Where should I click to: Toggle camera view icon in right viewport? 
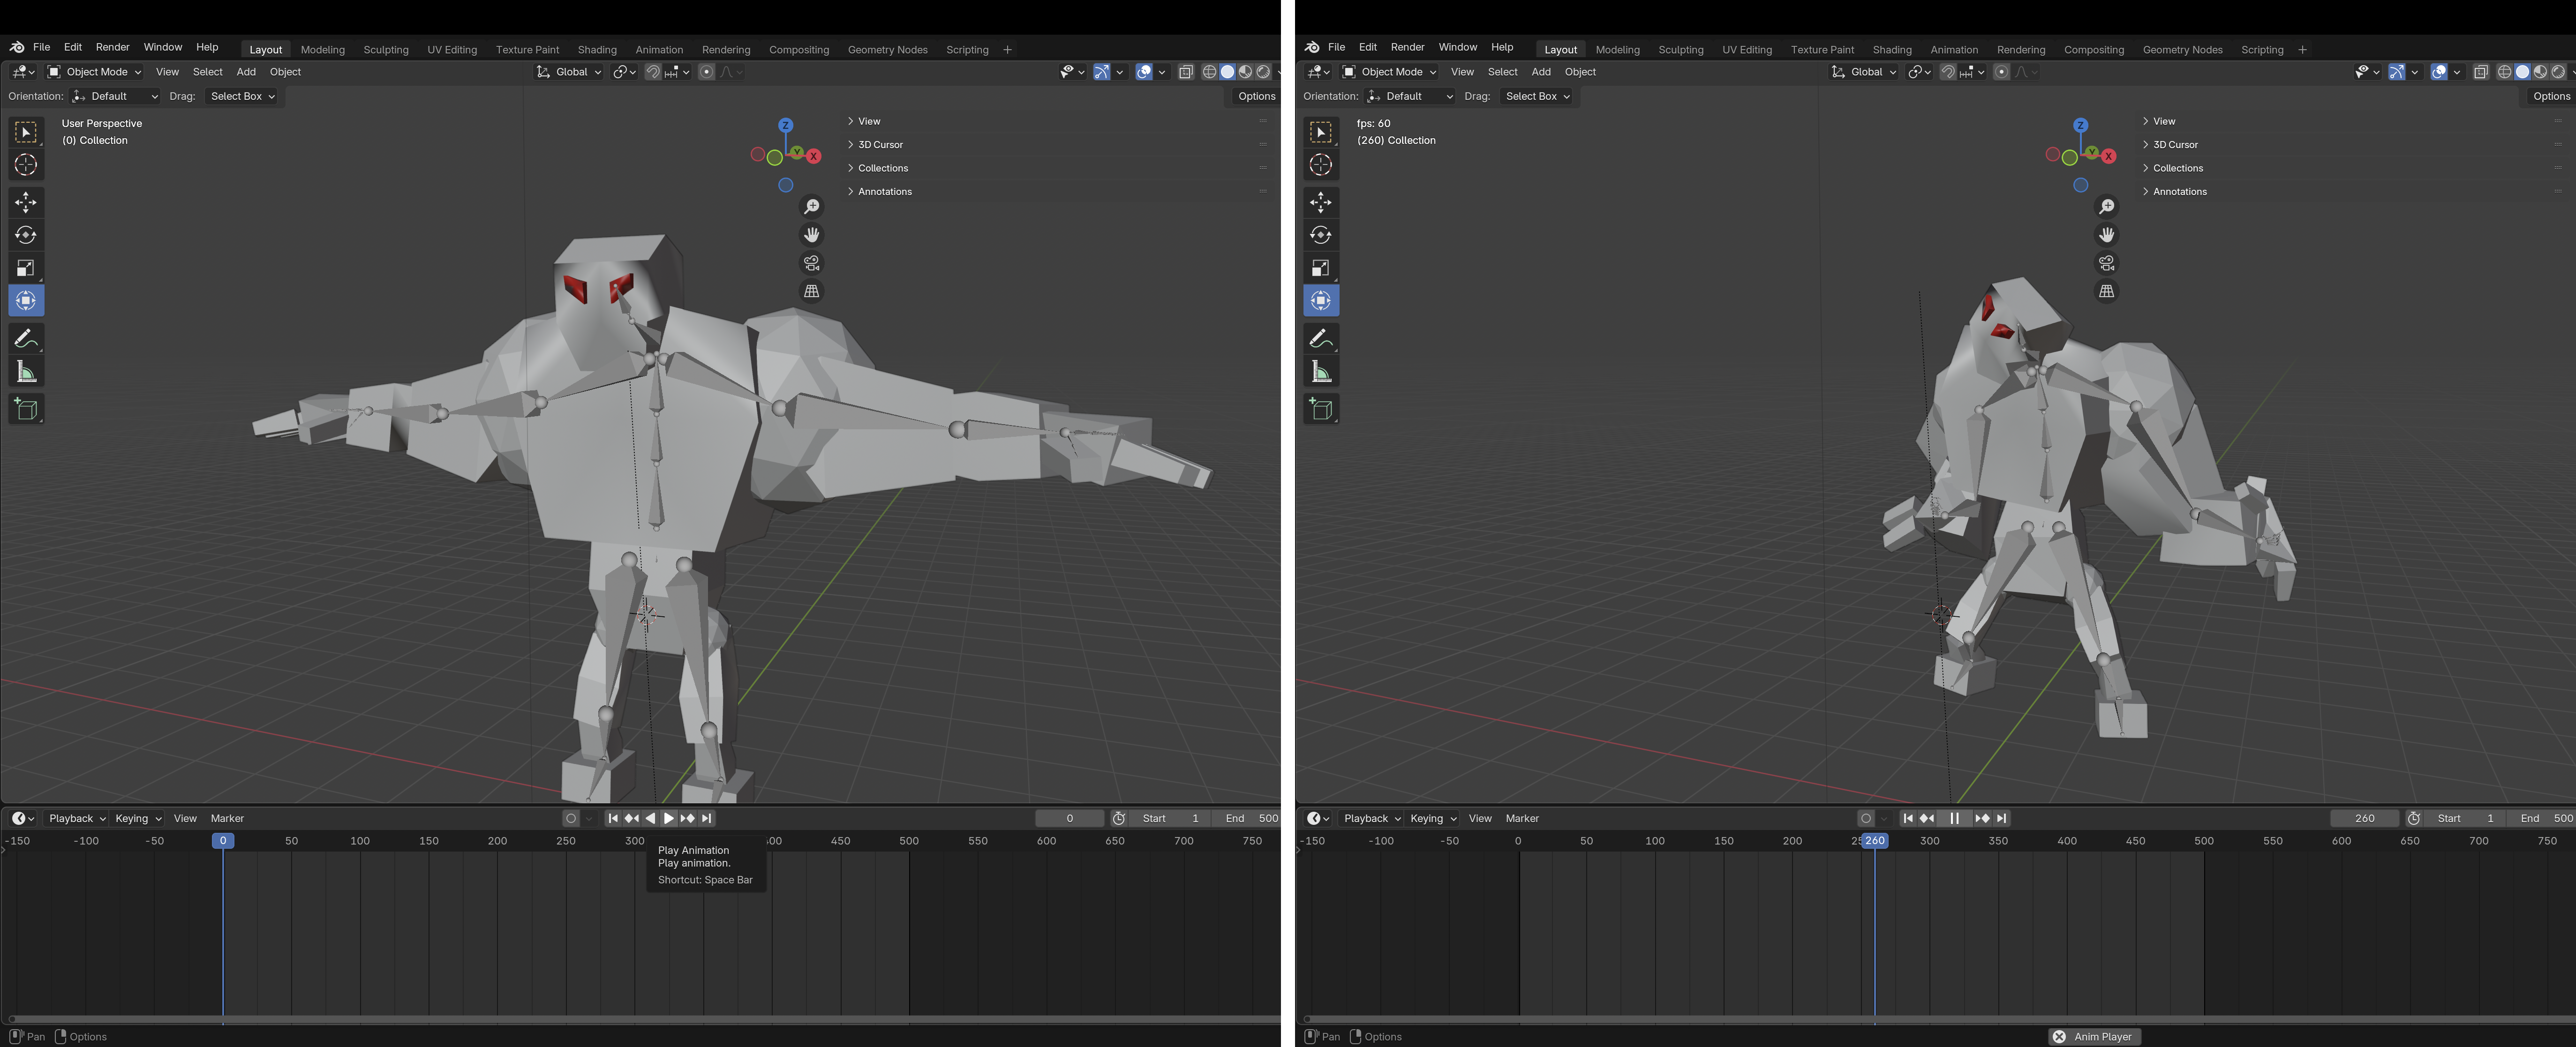point(2107,263)
